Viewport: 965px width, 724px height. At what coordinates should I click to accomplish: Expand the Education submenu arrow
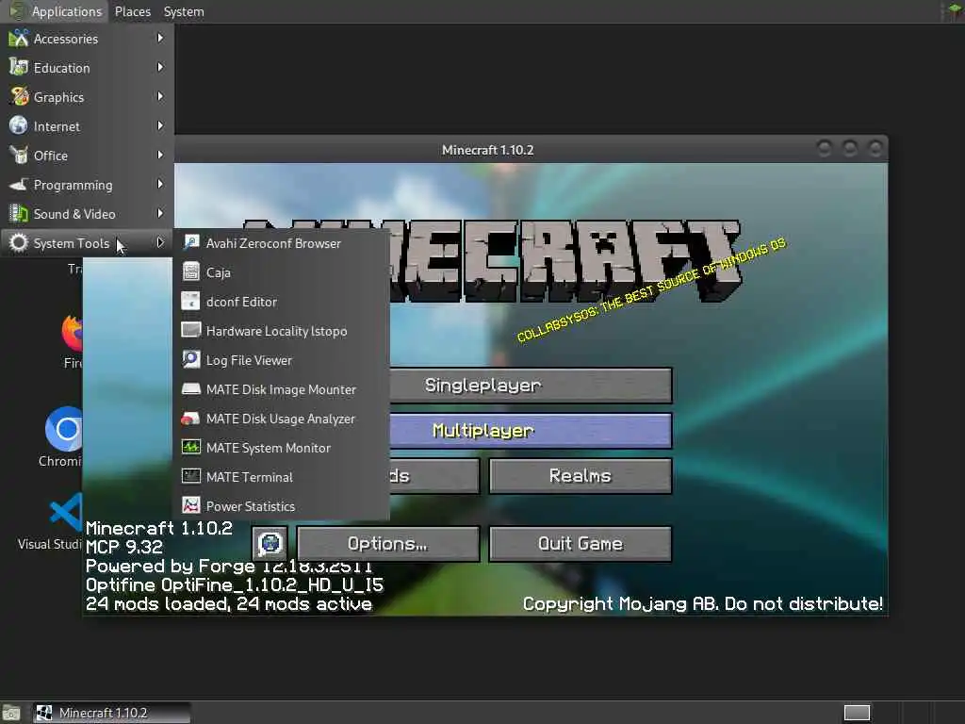[x=160, y=67]
